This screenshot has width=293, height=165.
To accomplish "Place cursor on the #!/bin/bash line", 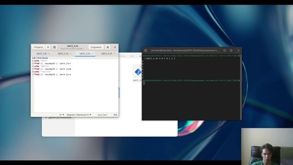I will point(41,58).
